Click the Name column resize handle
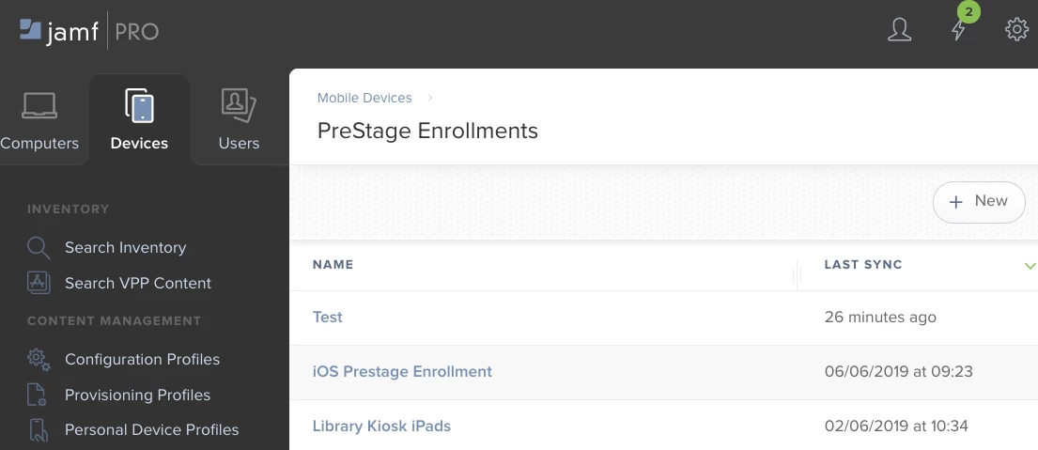 pos(797,274)
